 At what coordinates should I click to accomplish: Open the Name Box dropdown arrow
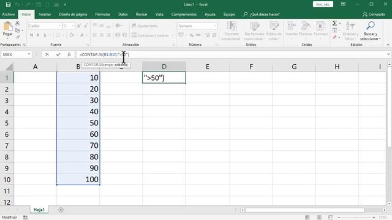tap(29, 54)
